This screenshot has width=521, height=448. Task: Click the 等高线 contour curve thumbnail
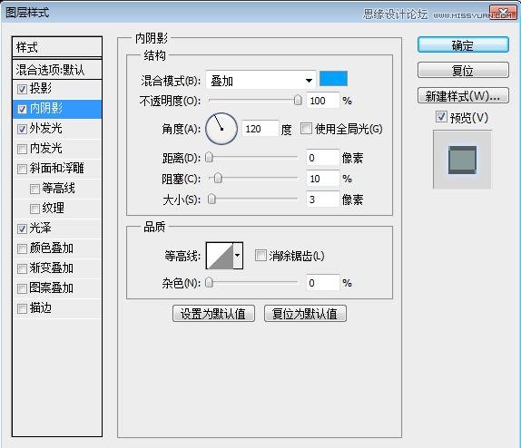[220, 256]
